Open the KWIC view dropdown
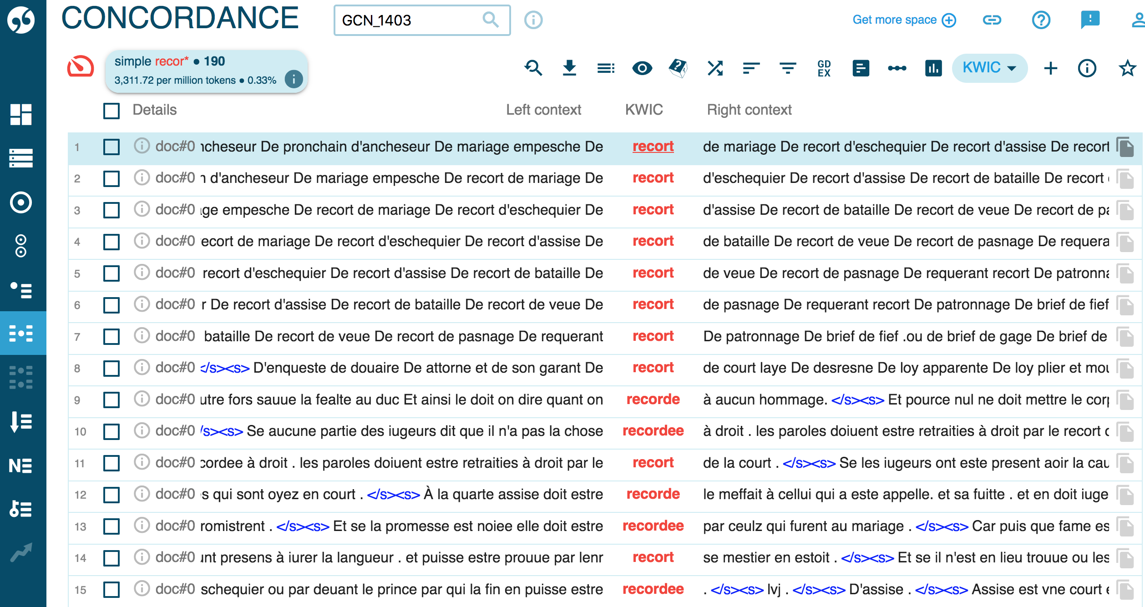This screenshot has width=1145, height=607. click(989, 68)
